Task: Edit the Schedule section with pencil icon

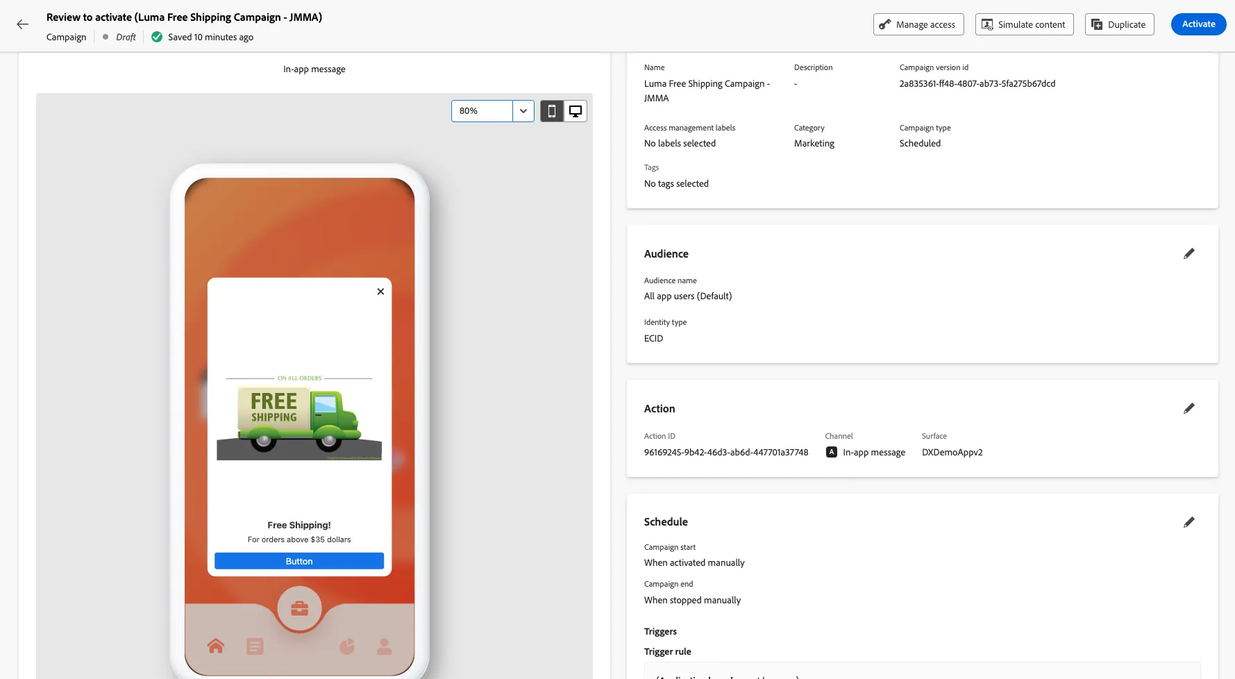Action: 1189,522
